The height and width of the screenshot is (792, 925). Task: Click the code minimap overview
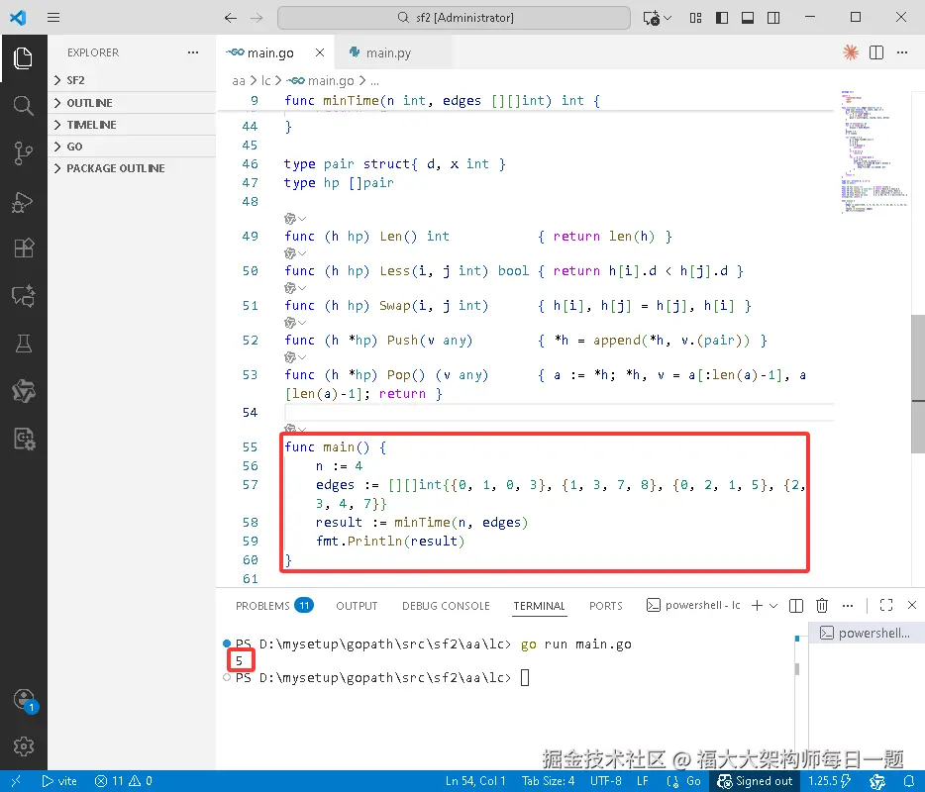coord(874,153)
